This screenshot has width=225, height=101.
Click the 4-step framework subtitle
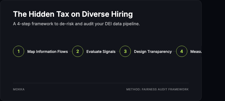(76, 24)
